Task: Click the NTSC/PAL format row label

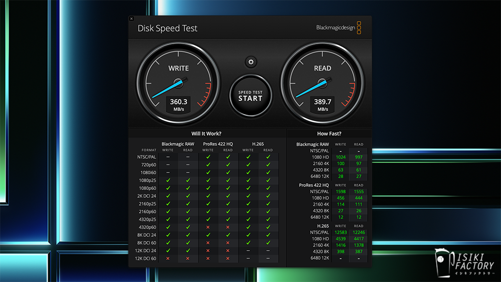Action: tap(147, 157)
